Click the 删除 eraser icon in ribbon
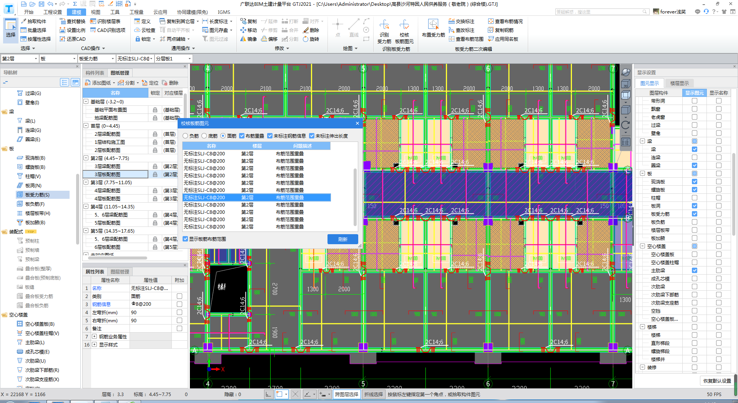 306,30
